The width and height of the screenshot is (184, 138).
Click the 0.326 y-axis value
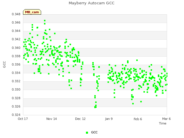pyautogui.click(x=16, y=107)
